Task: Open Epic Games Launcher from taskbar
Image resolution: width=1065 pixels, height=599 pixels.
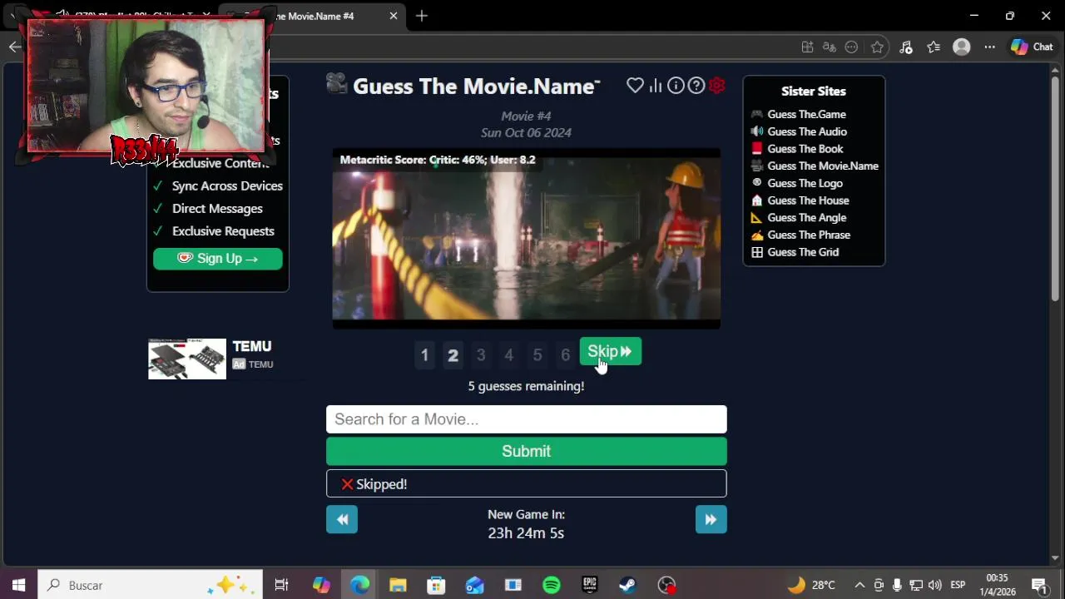Action: click(589, 585)
